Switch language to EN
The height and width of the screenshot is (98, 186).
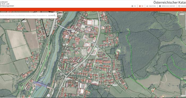pos(134,6)
